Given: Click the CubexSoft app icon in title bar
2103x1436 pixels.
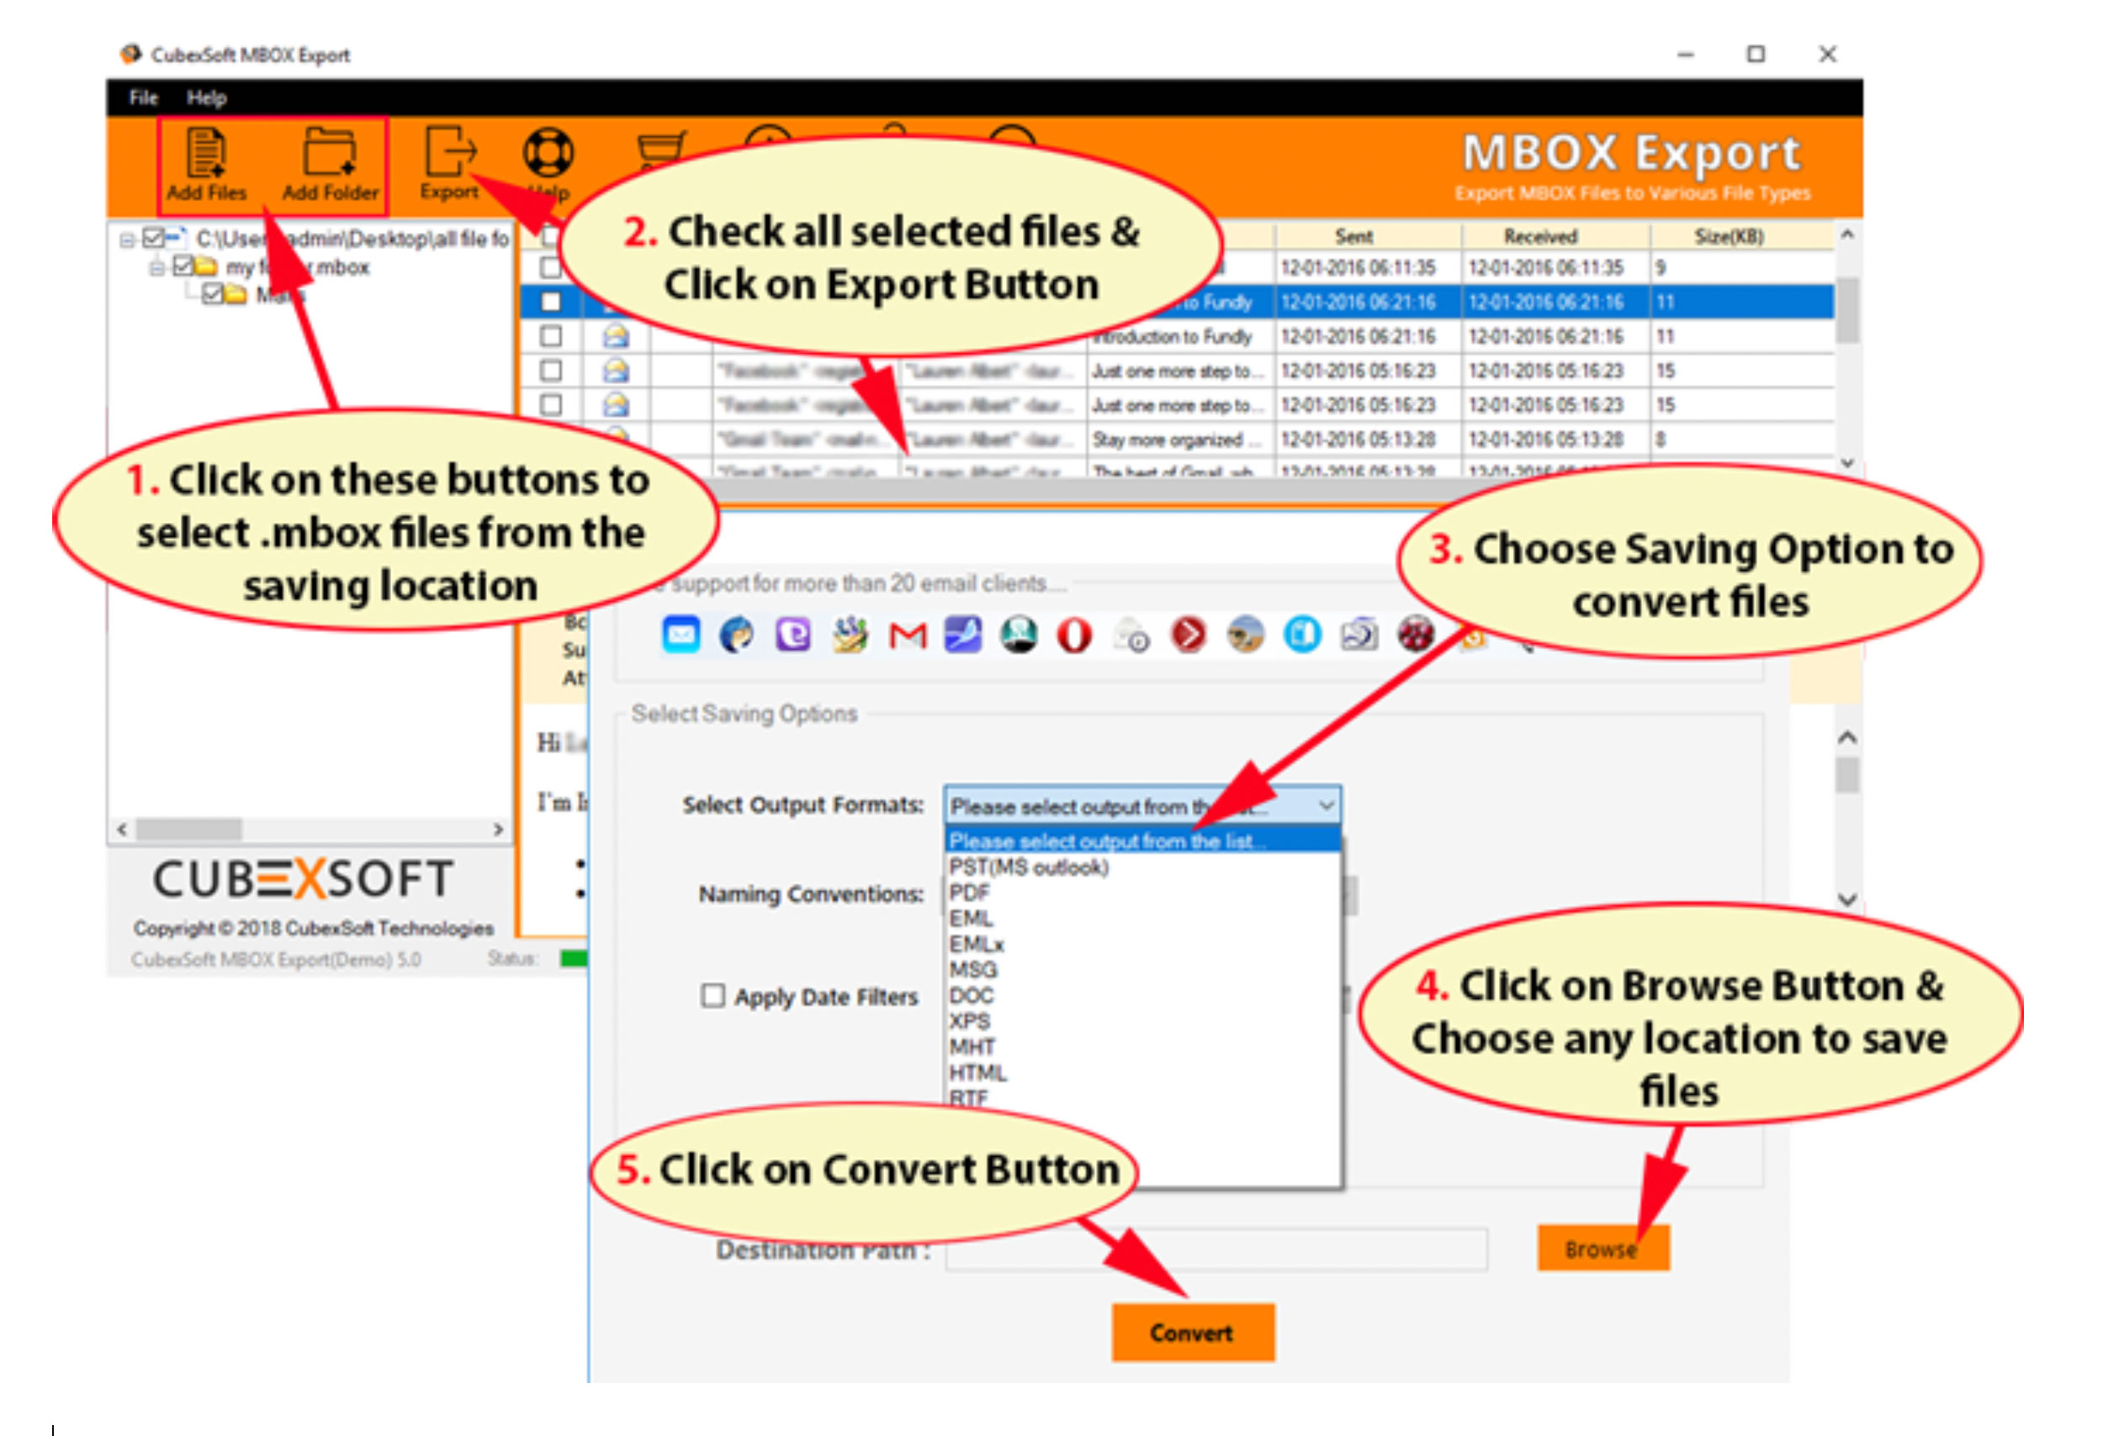Looking at the screenshot, I should coord(131,55).
